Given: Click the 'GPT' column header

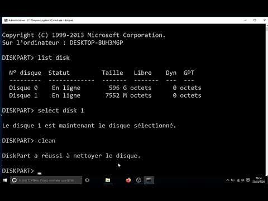Looking at the screenshot, I should click(189, 73).
